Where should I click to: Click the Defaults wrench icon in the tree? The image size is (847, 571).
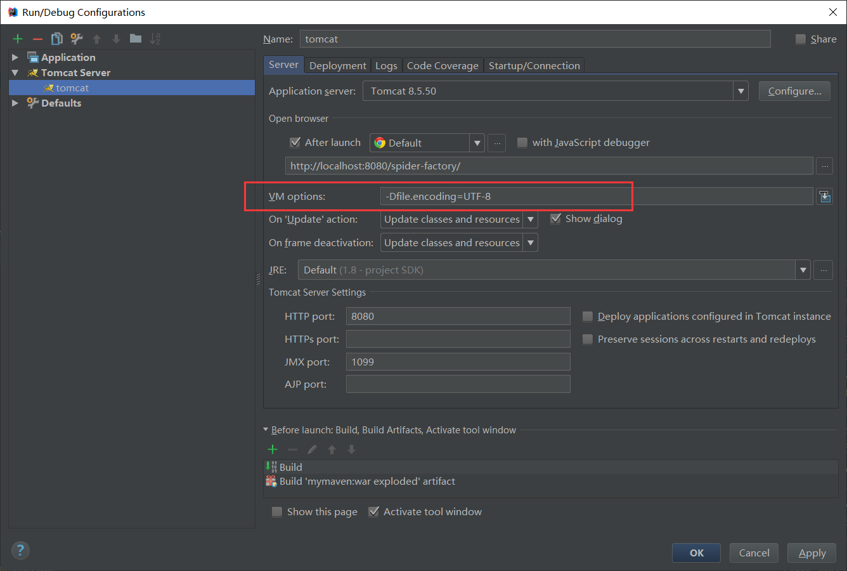tap(33, 103)
